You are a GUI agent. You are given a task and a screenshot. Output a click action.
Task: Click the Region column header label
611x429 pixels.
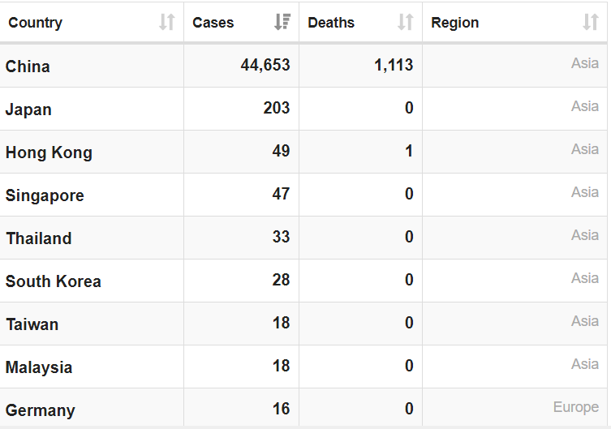tap(454, 23)
